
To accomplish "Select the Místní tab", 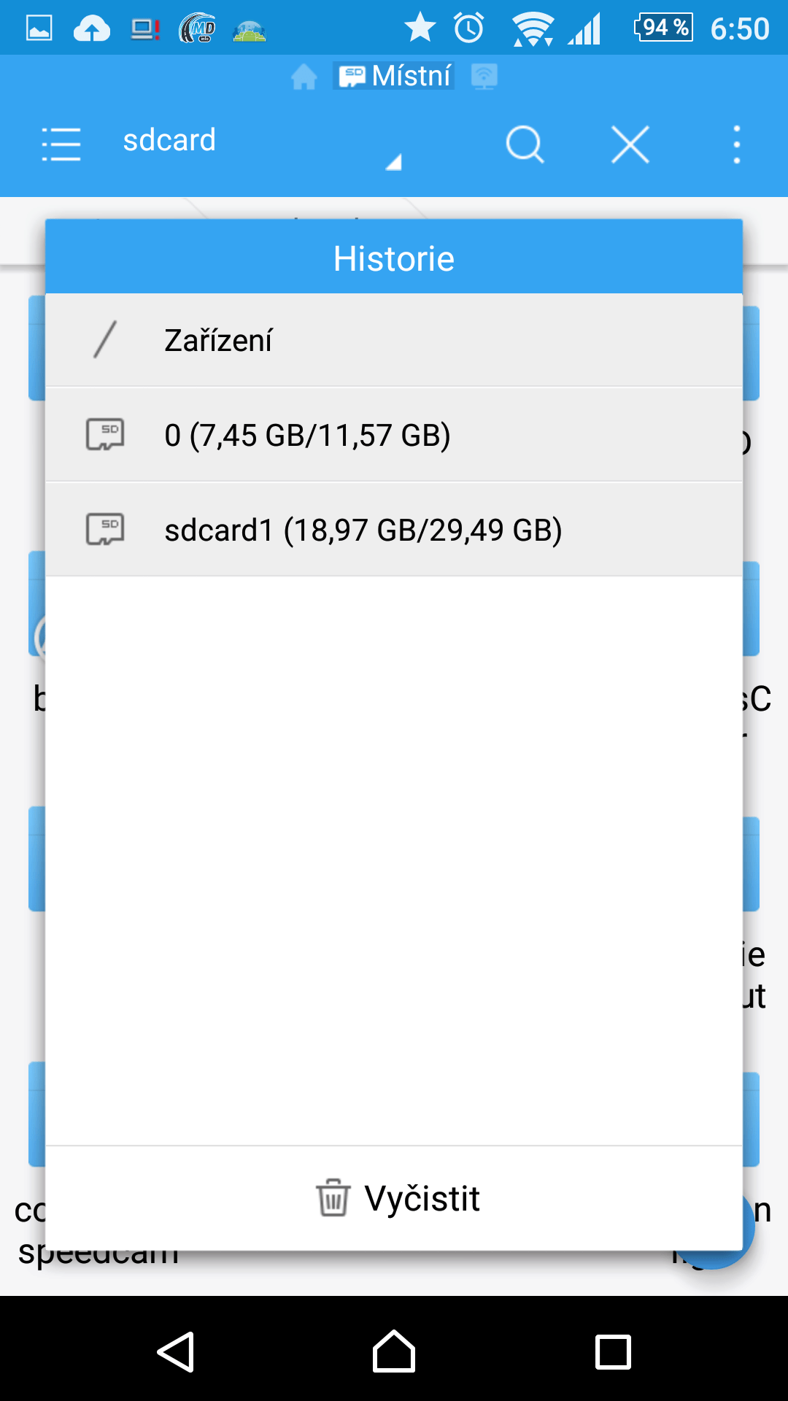I will pyautogui.click(x=394, y=76).
